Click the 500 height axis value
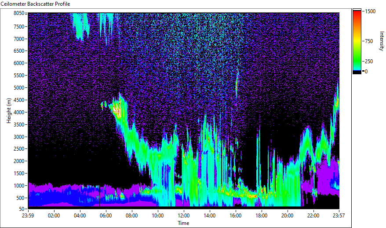Image resolution: width=386 pixels, height=228 pixels. tap(20, 198)
